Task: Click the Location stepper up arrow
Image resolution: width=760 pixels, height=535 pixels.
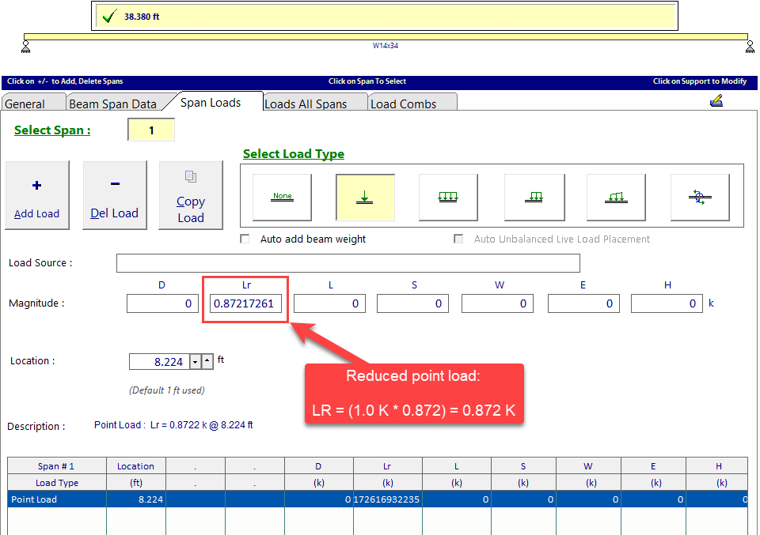Action: point(207,361)
